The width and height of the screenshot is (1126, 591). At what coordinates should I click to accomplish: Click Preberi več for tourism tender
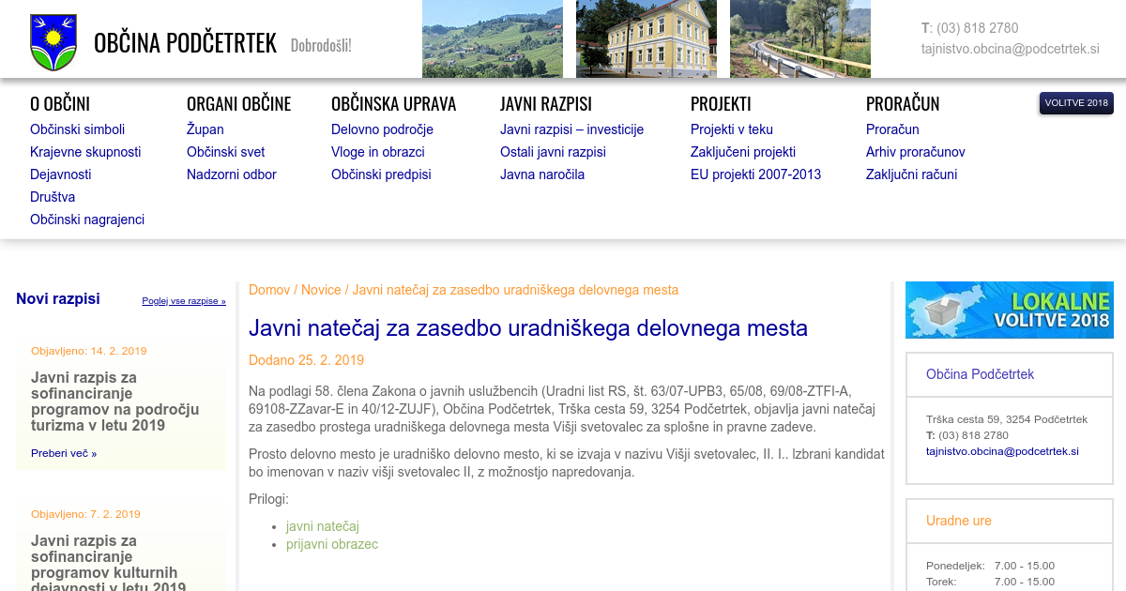[x=64, y=453]
